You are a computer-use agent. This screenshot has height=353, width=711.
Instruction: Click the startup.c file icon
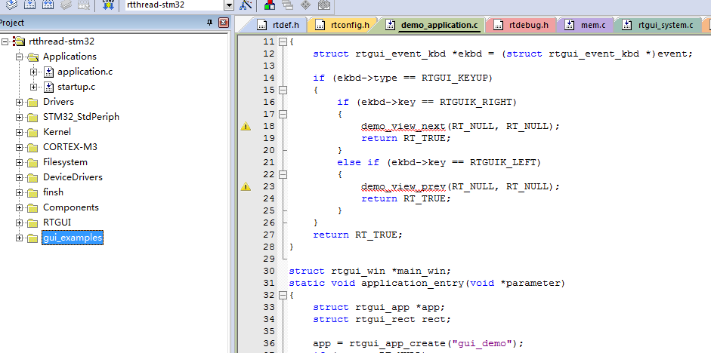(49, 87)
